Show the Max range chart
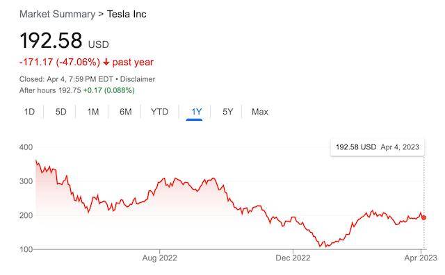 click(x=259, y=112)
